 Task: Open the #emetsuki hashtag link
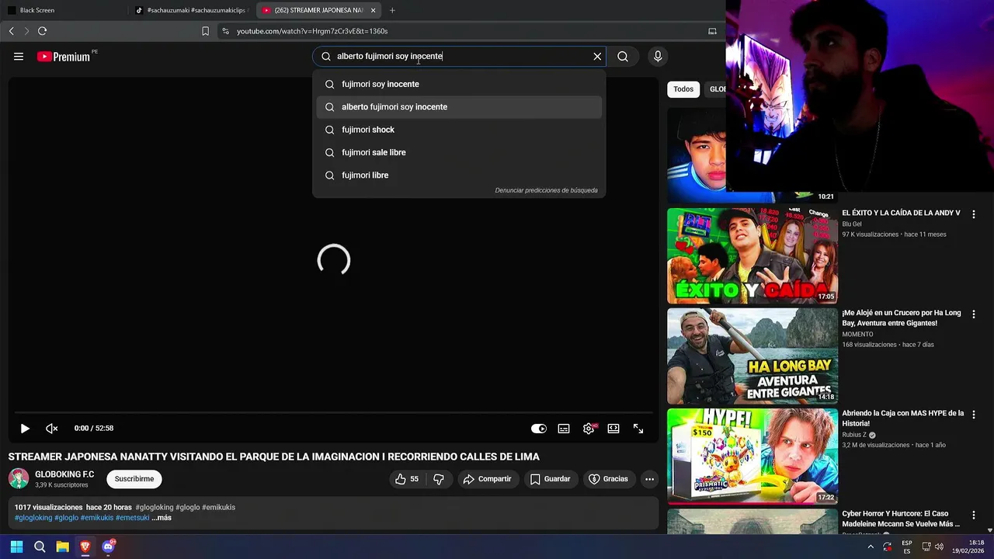pos(133,518)
